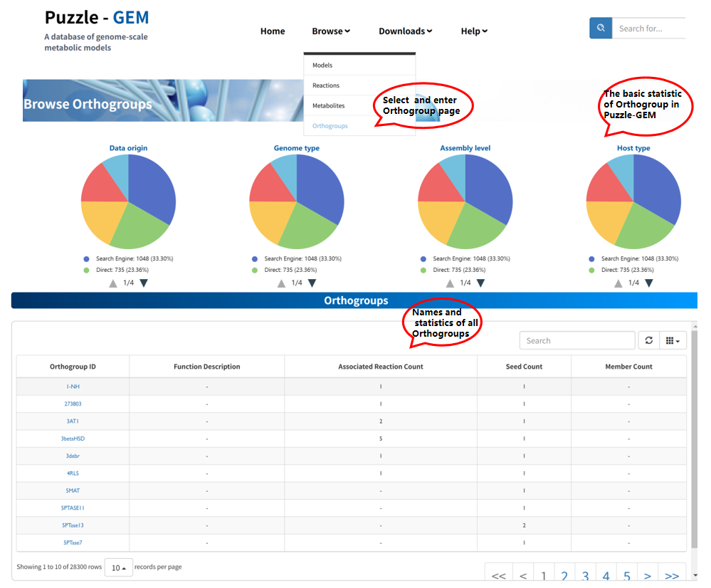Toggle Direct legend item in Genome type

(x=283, y=271)
